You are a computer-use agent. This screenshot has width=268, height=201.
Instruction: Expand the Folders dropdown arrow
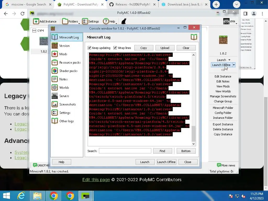pyautogui.click(x=79, y=23)
